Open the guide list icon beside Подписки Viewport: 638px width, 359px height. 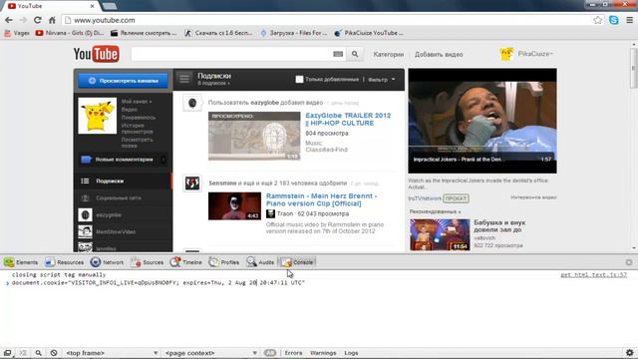coord(183,78)
